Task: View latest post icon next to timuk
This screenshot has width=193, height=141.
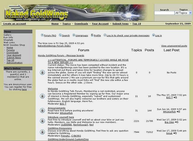Action: 175,133
